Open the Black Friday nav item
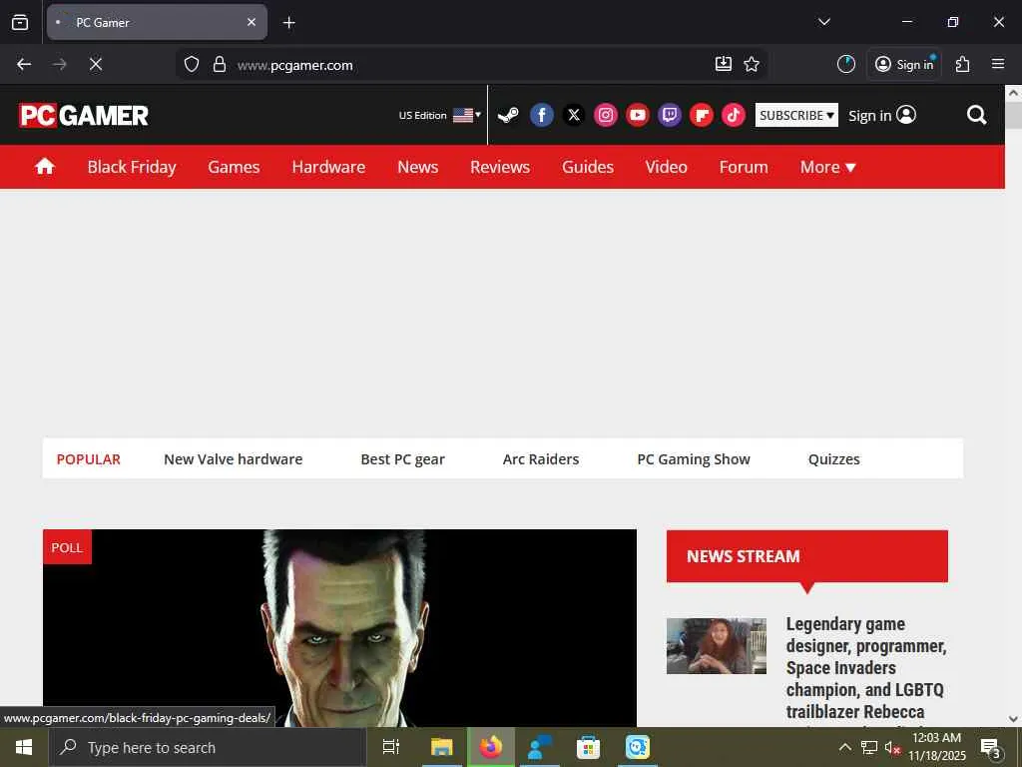Image resolution: width=1022 pixels, height=767 pixels. click(x=132, y=167)
